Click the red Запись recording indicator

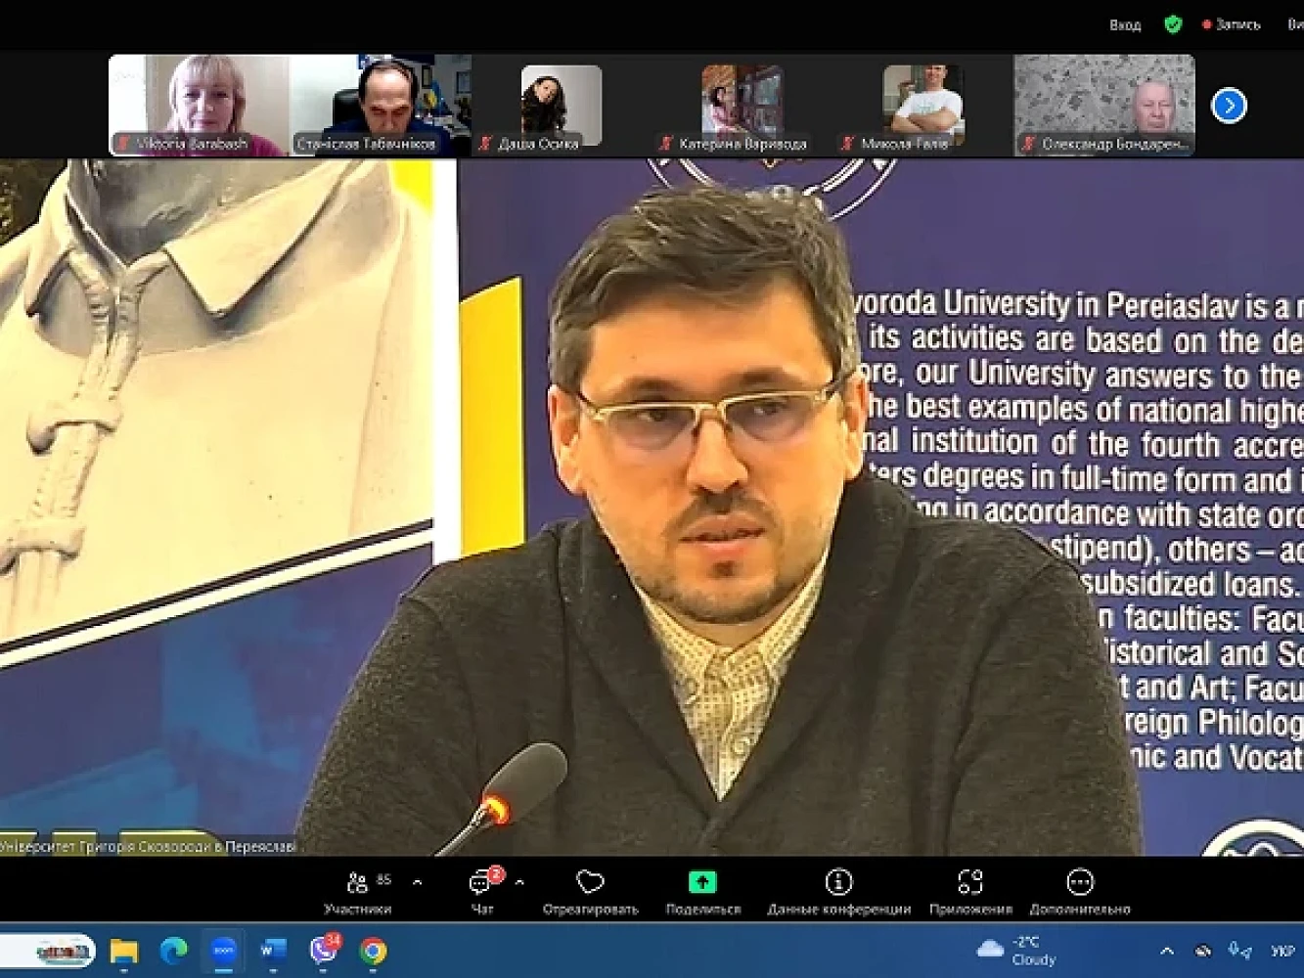(1232, 24)
